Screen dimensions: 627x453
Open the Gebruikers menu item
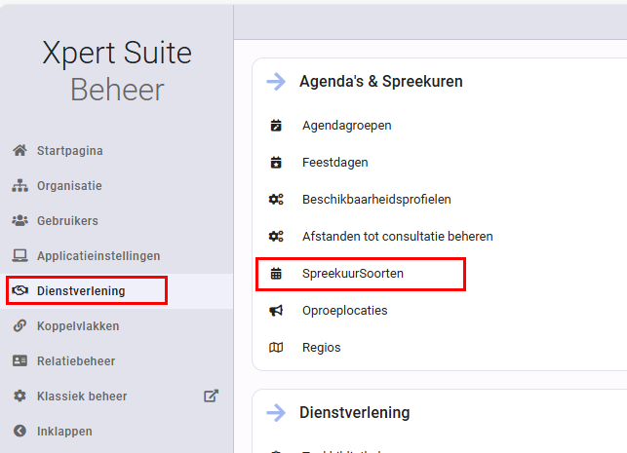click(x=67, y=221)
